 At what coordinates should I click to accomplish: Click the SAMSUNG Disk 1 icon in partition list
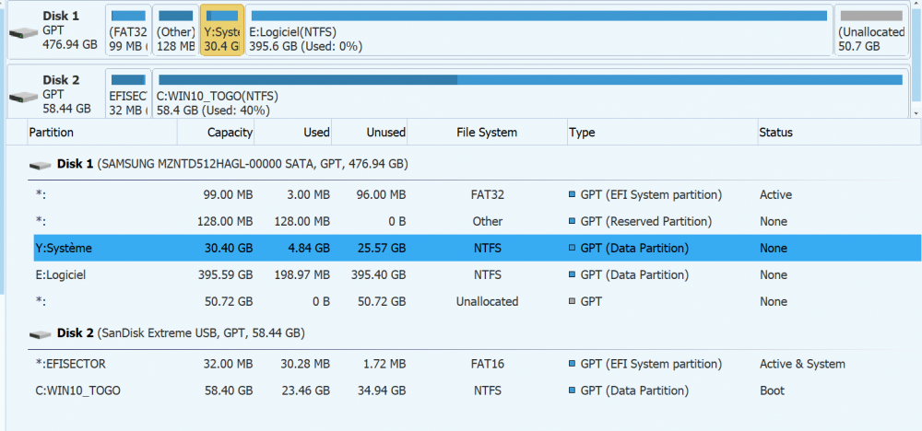tap(40, 166)
